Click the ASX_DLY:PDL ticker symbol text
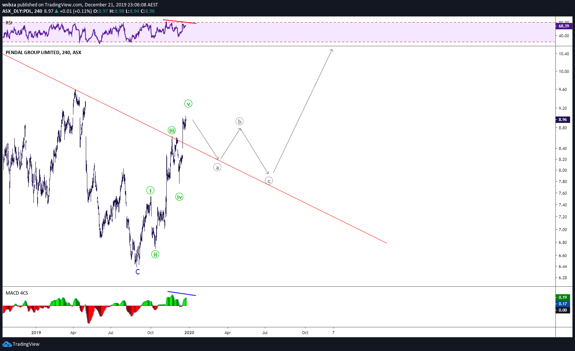The width and height of the screenshot is (575, 351). pyautogui.click(x=17, y=11)
